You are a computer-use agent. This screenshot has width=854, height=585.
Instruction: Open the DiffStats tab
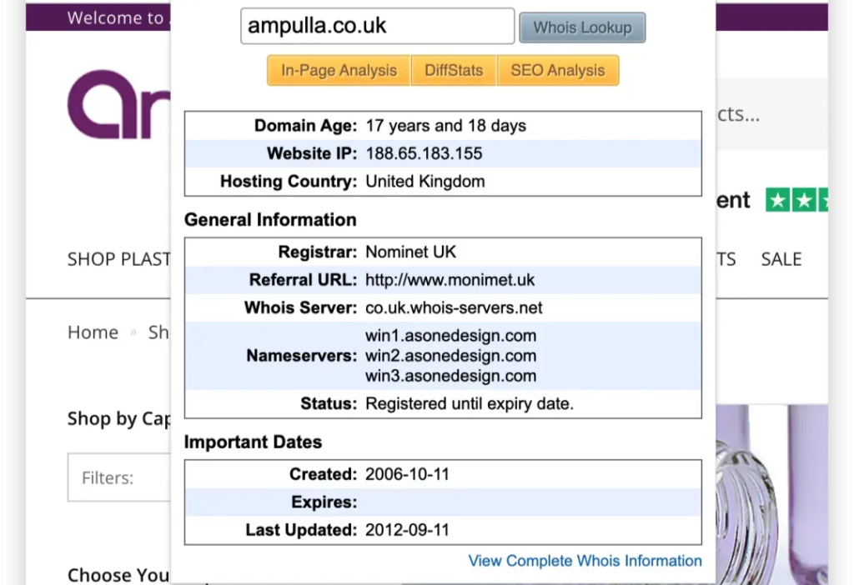454,70
